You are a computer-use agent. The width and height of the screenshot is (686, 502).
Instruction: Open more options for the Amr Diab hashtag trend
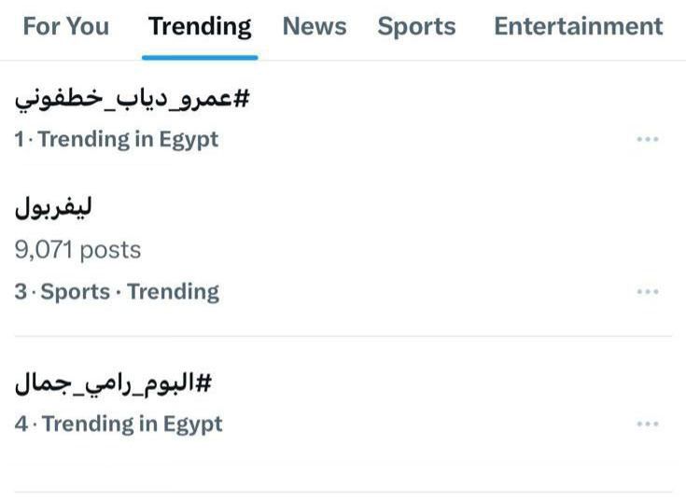(x=648, y=140)
